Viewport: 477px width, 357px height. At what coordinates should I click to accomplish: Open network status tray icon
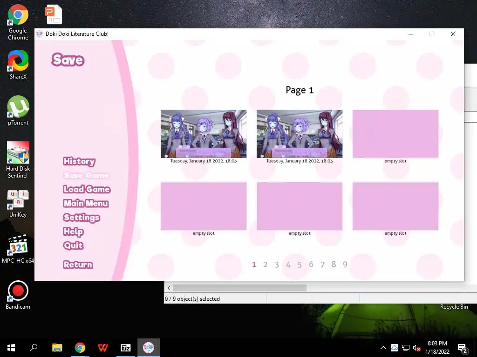(406, 348)
